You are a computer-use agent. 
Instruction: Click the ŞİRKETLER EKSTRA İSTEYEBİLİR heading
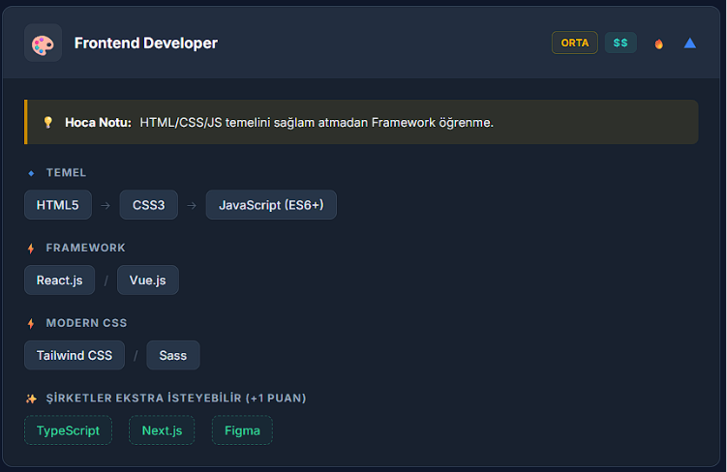(176, 398)
